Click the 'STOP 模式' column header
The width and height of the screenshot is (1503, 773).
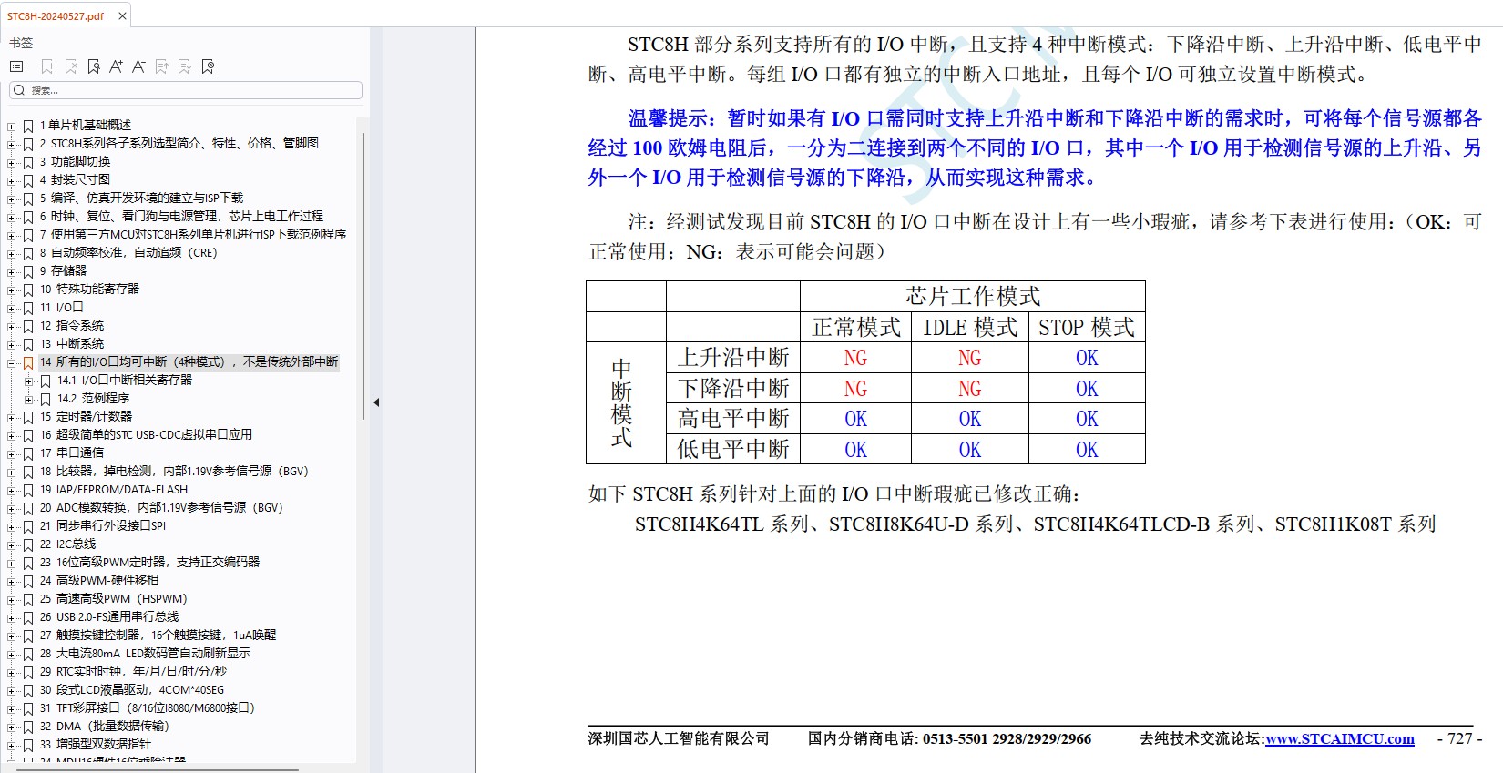[x=1087, y=327]
